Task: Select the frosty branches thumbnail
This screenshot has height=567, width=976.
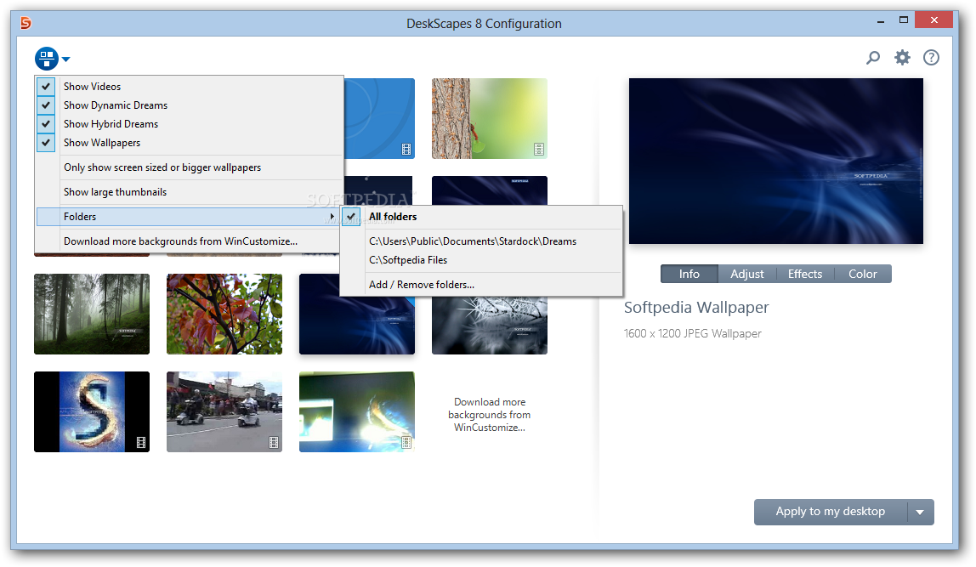Action: coord(489,325)
